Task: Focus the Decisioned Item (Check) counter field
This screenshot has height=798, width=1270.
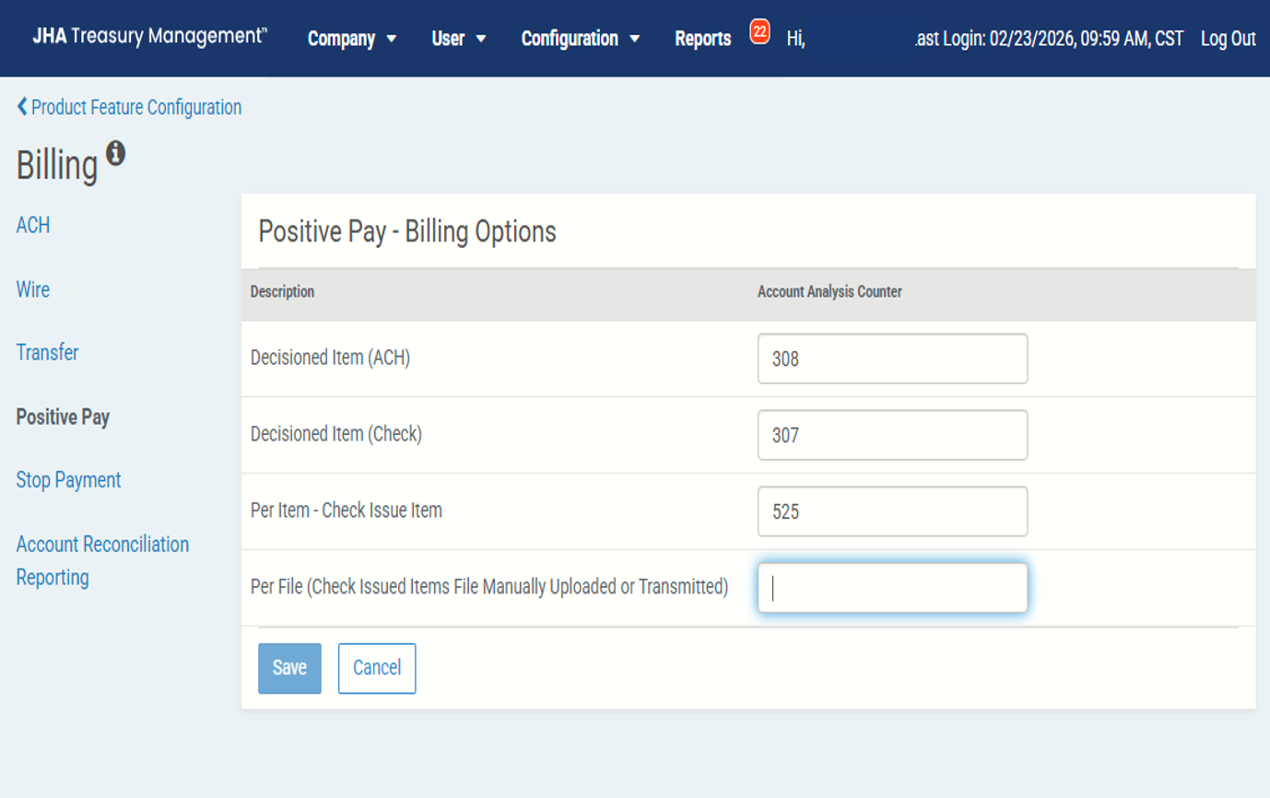Action: (891, 435)
